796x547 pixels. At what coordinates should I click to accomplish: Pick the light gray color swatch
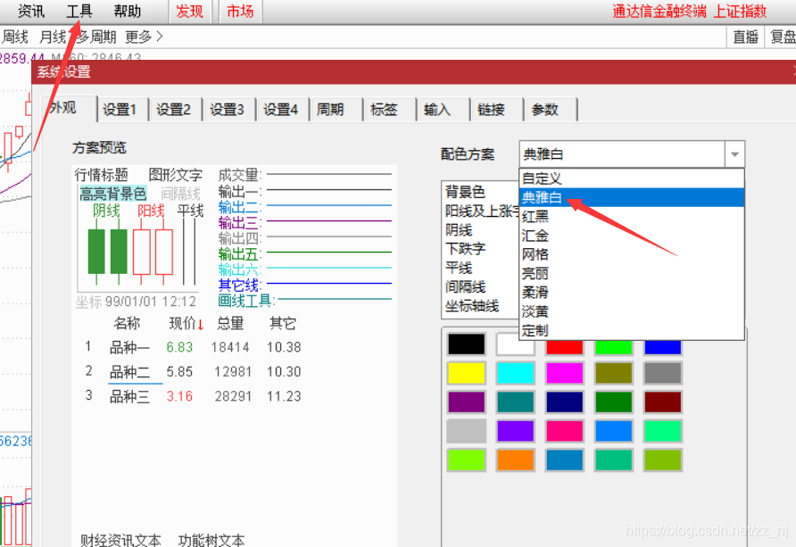click(x=467, y=431)
